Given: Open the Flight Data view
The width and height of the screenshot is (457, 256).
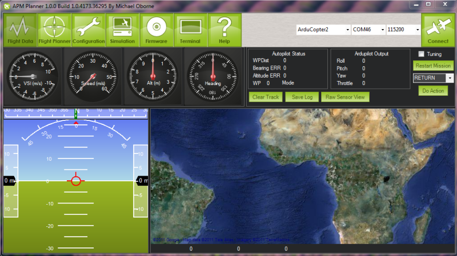Looking at the screenshot, I should point(21,30).
